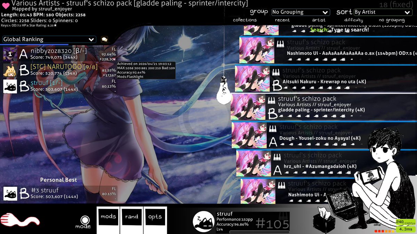Click the hanging light bulb icon
This screenshot has height=234, width=417.
tap(223, 91)
